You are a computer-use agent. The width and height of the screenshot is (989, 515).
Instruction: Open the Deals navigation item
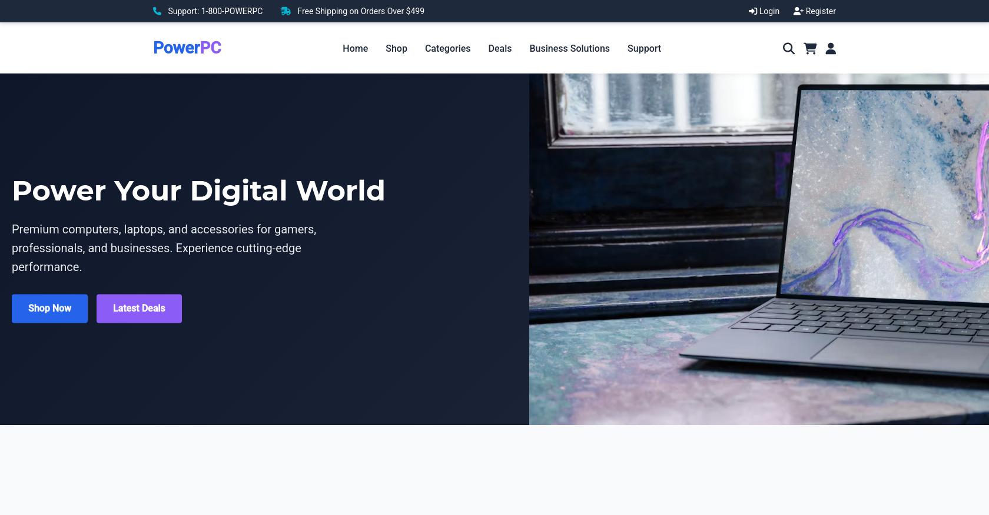(x=500, y=49)
